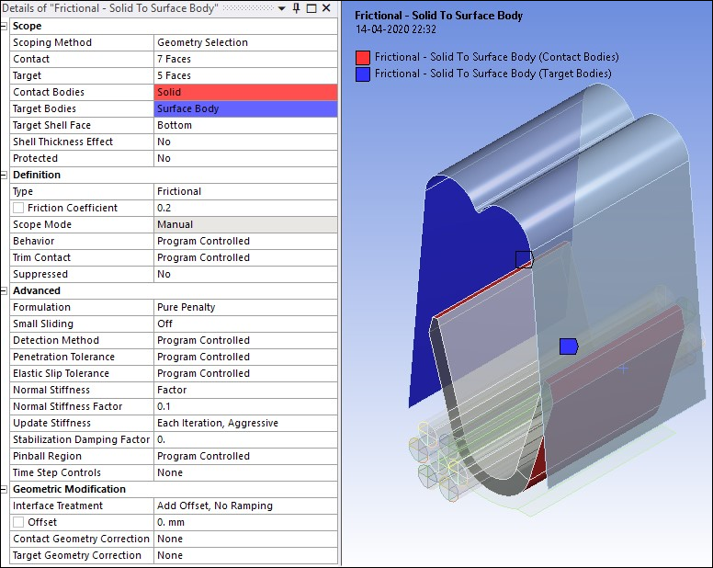Image resolution: width=713 pixels, height=568 pixels.
Task: Maximize the Details panel using the square icon
Action: point(311,8)
